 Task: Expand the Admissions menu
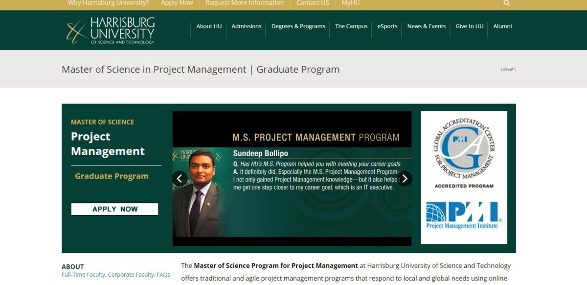click(x=247, y=26)
